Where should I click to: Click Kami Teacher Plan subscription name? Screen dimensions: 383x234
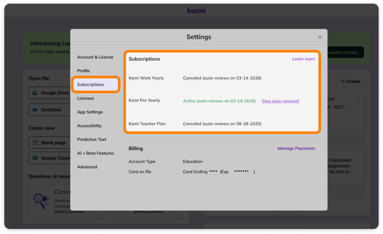(x=147, y=124)
